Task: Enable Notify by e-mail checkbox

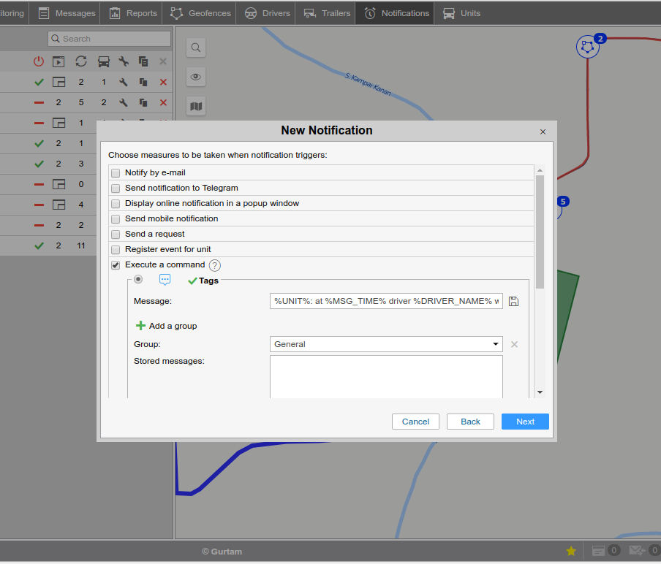Action: click(116, 173)
